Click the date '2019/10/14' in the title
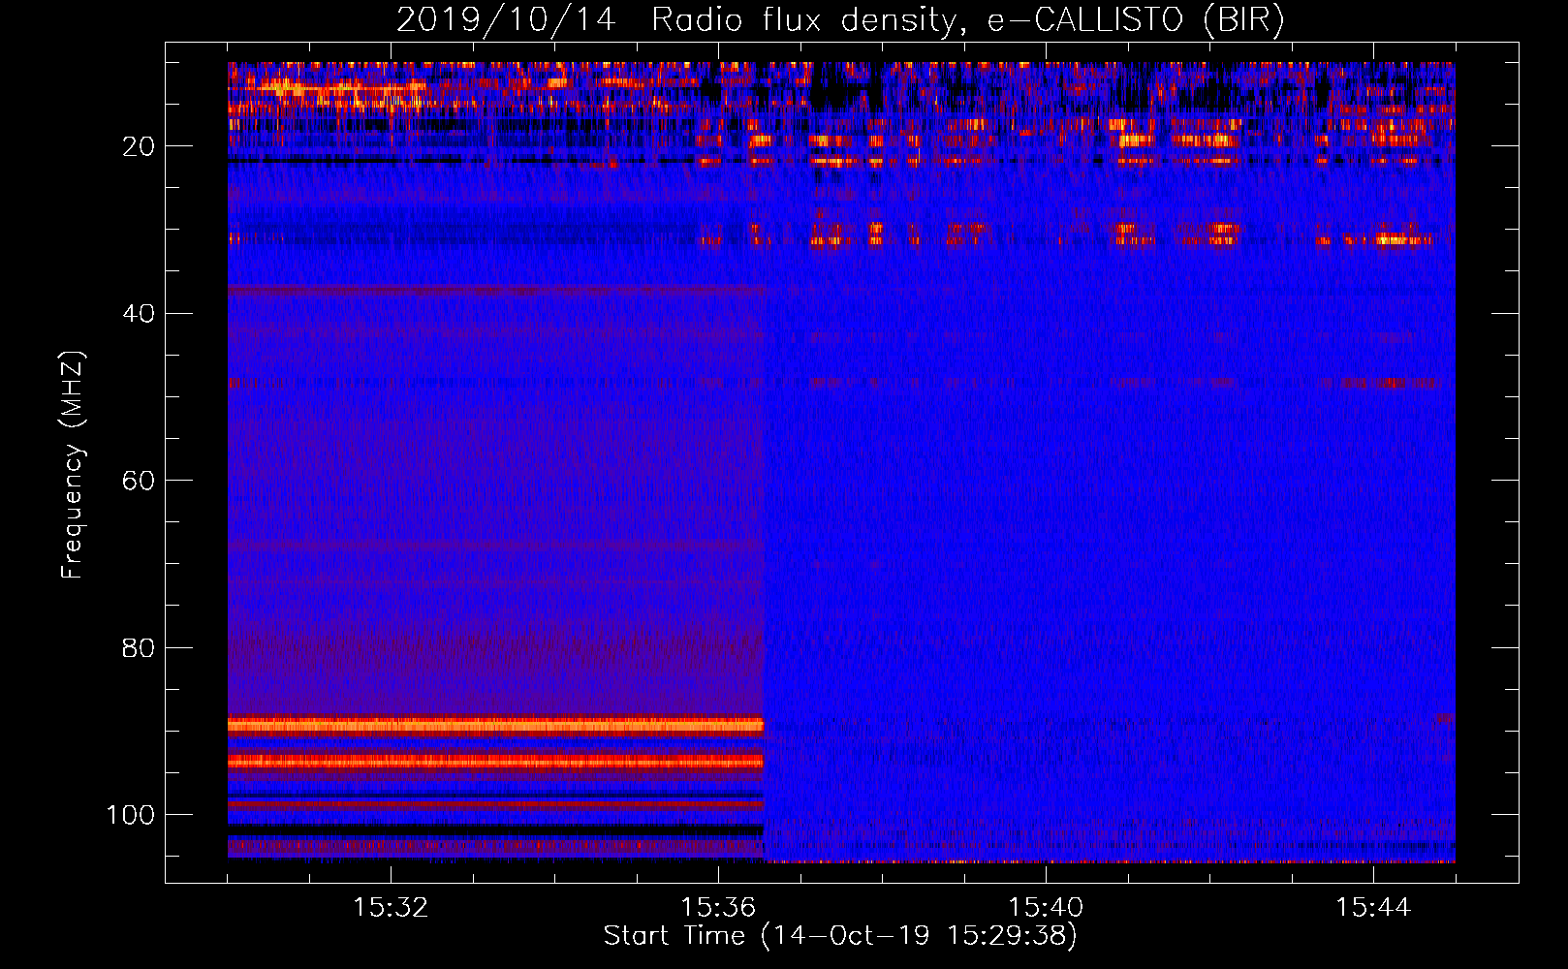The height and width of the screenshot is (969, 1568). (x=506, y=20)
